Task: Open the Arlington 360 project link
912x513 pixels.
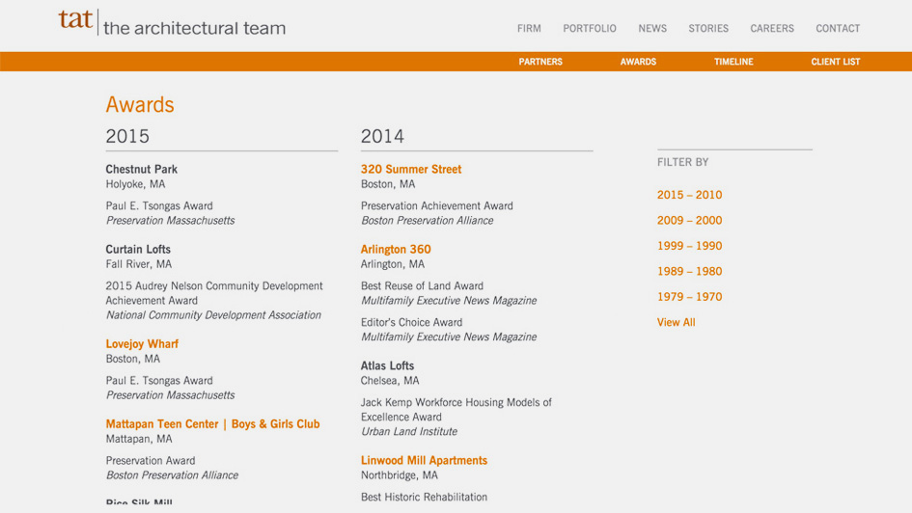Action: pyautogui.click(x=396, y=249)
